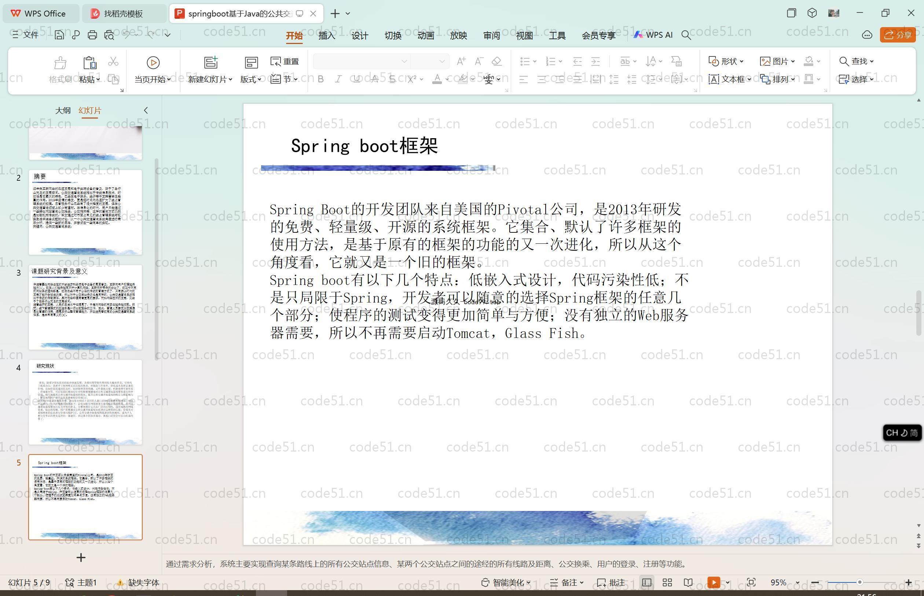
Task: Start slideshow from status bar play button
Action: [x=714, y=582]
